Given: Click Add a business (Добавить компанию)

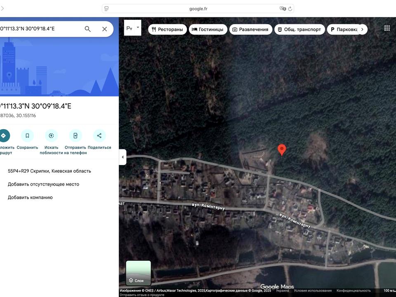Looking at the screenshot, I should pos(30,197).
